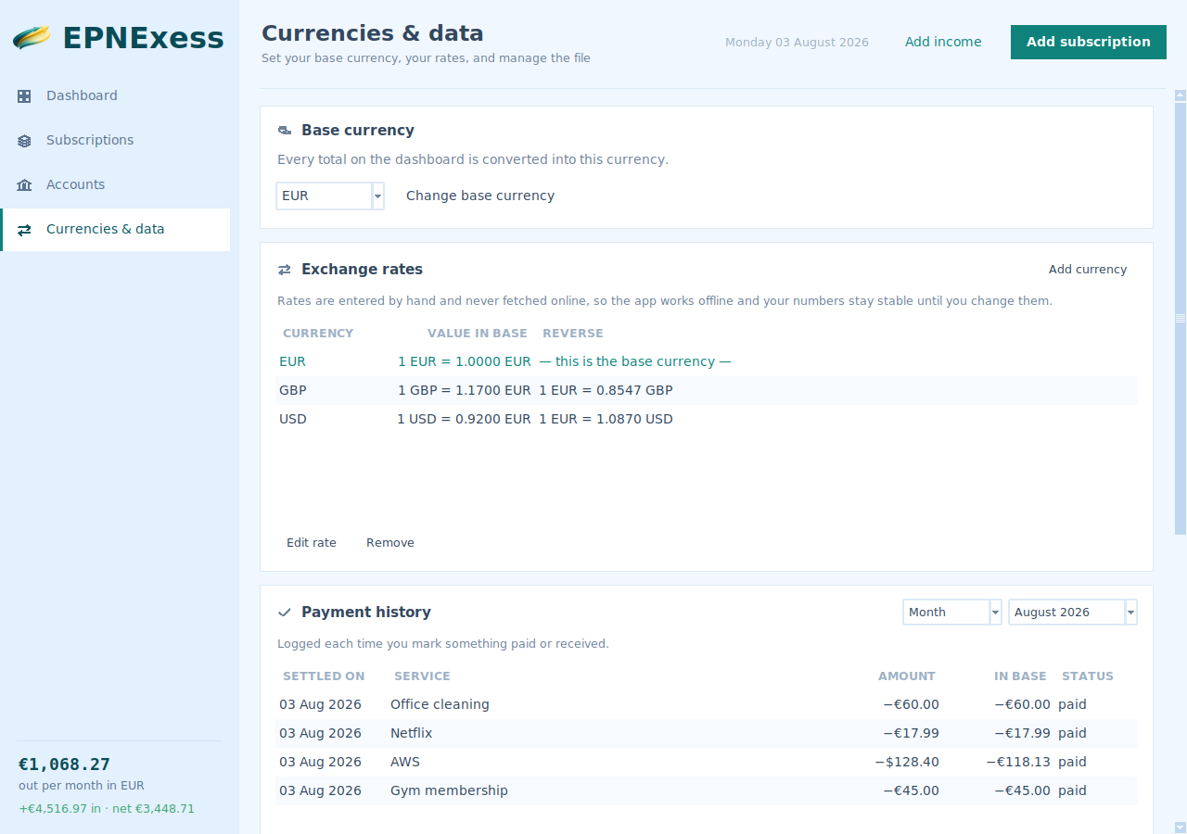Click the Payment history checkmark icon
This screenshot has width=1187, height=834.
(x=285, y=613)
